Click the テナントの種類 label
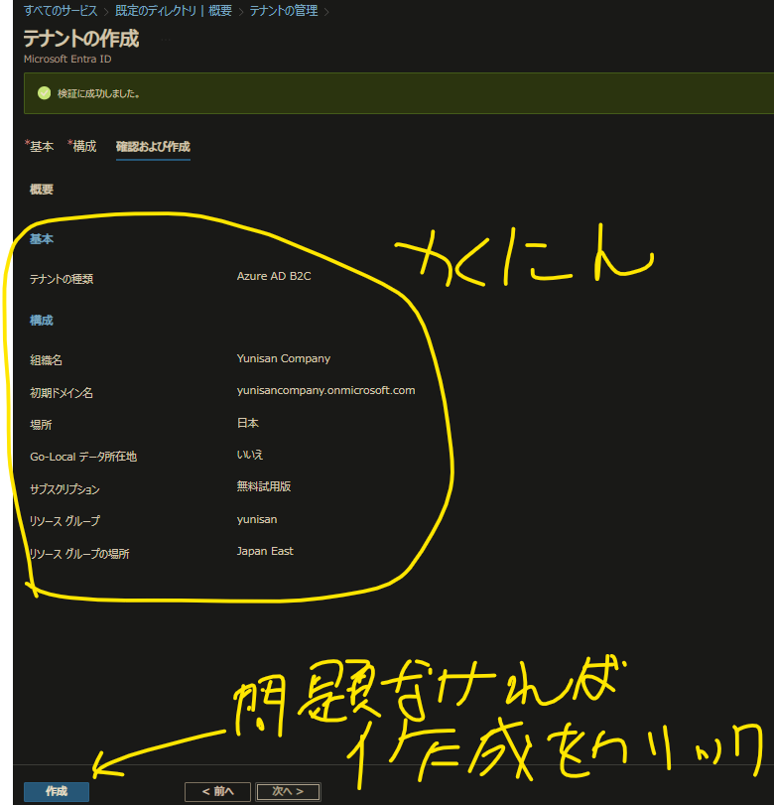 coord(62,279)
